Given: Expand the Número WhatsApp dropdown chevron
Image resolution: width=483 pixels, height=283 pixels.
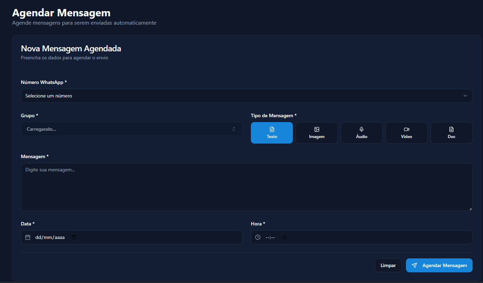Looking at the screenshot, I should pyautogui.click(x=465, y=96).
